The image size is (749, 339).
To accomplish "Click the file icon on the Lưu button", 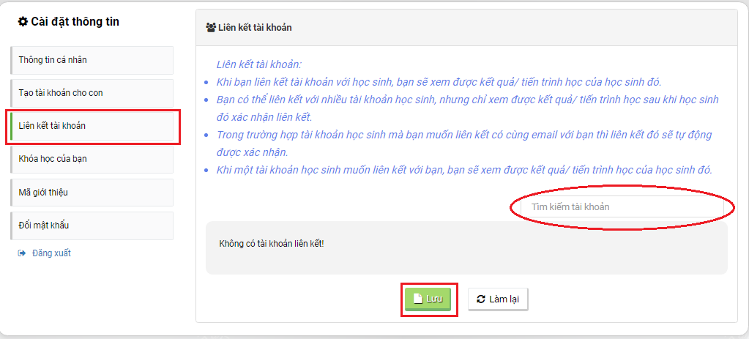I will (418, 299).
